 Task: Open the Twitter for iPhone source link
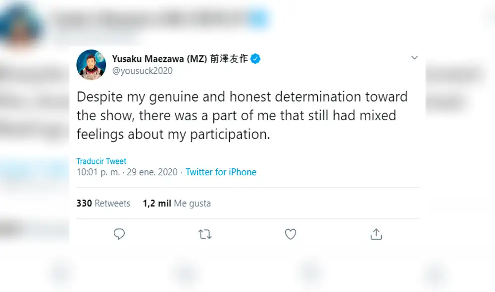pyautogui.click(x=221, y=172)
